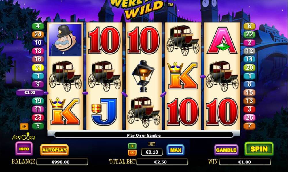Click the Aristocrat logo

pos(24,136)
